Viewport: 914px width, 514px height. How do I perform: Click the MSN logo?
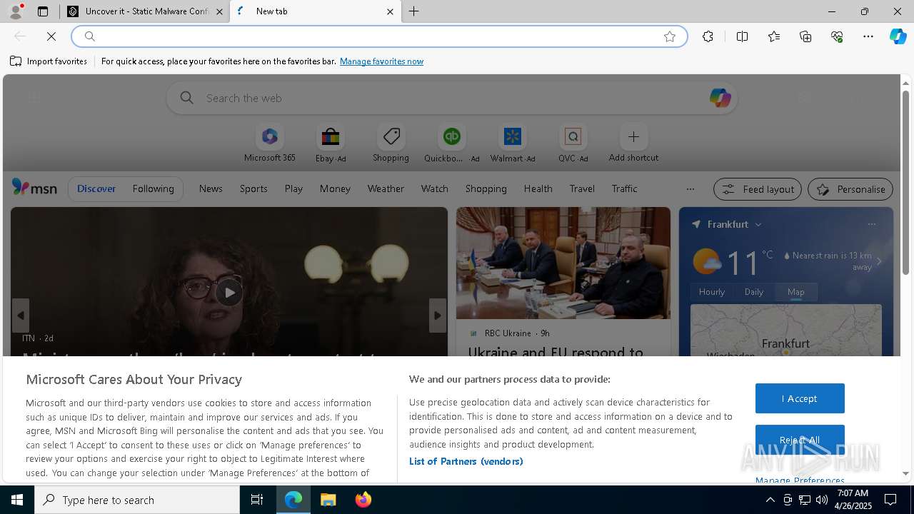(34, 188)
